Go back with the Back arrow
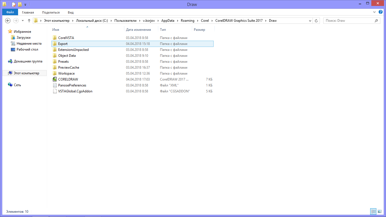 pos(8,21)
